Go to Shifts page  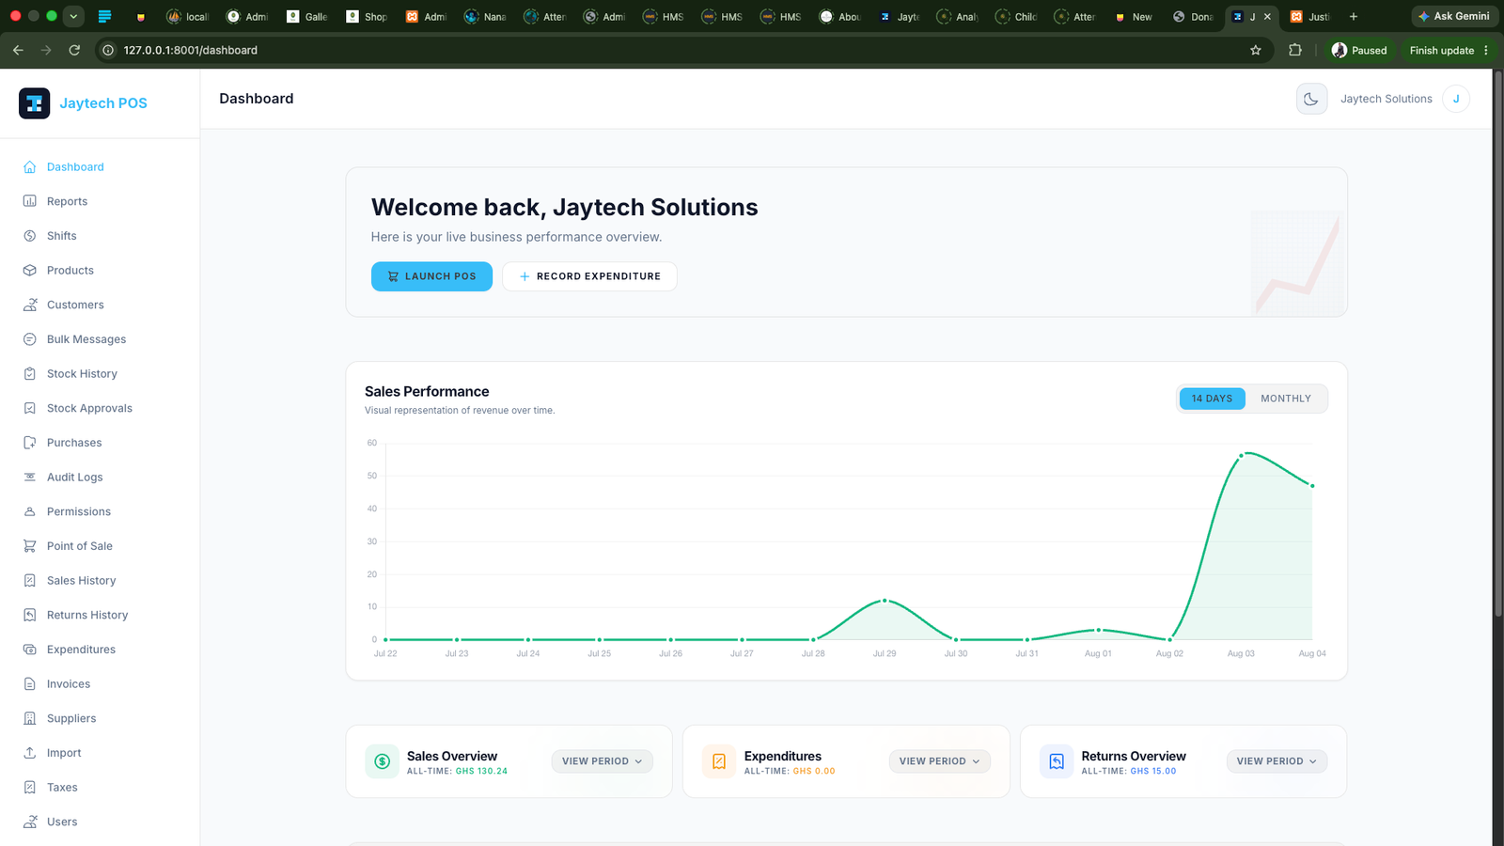point(62,236)
